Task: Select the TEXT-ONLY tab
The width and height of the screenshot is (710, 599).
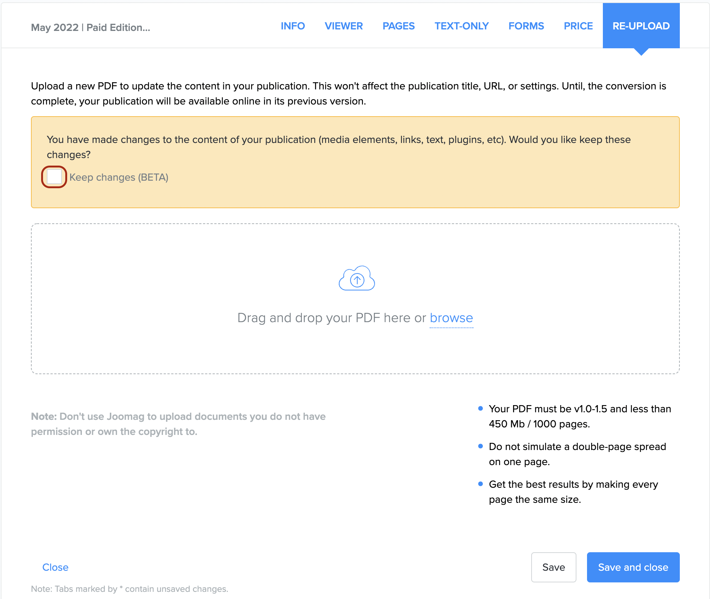Action: 461,26
